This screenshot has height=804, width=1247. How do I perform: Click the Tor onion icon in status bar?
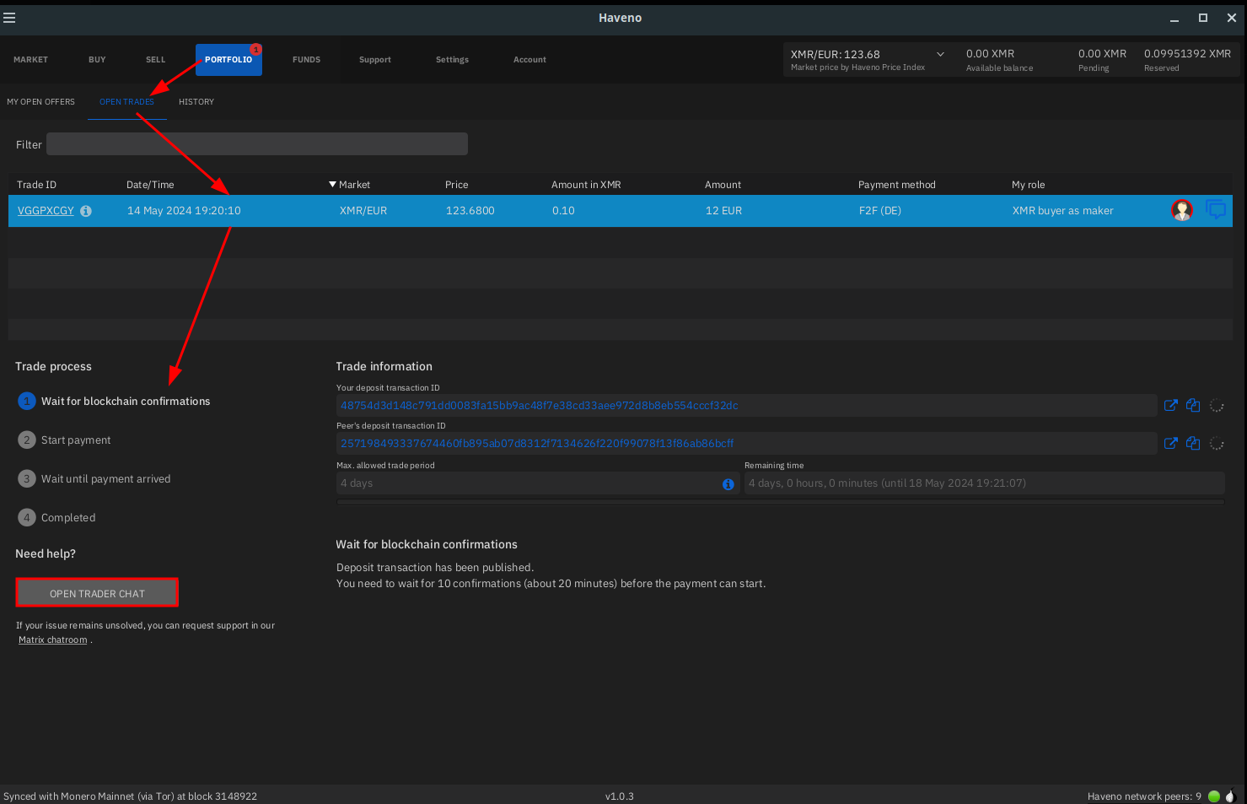pyautogui.click(x=1230, y=796)
